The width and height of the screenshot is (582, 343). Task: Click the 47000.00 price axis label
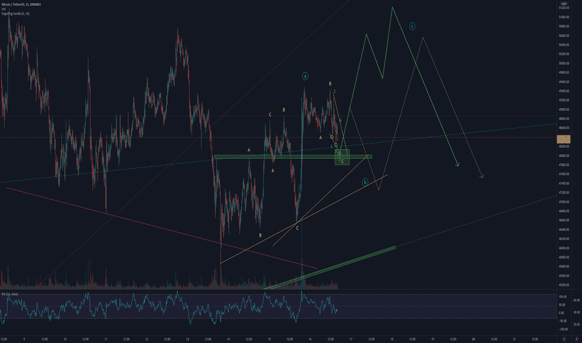(x=564, y=201)
